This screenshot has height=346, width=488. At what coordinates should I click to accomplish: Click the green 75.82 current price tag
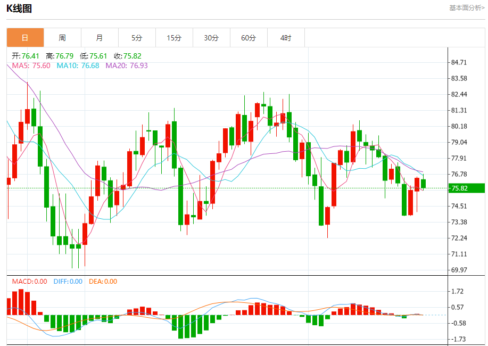click(467, 188)
